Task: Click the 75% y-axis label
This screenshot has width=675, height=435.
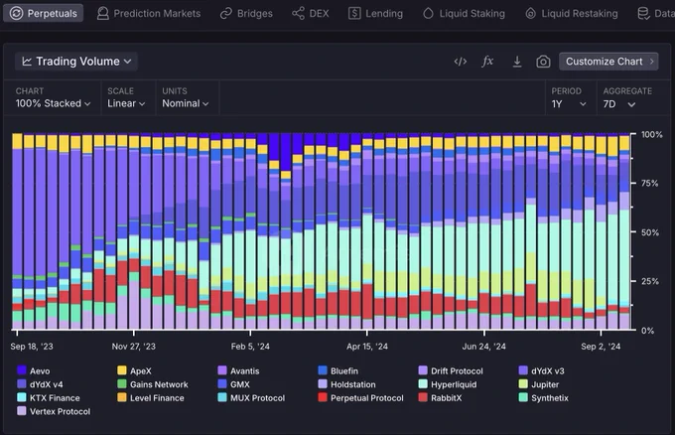Action: [x=650, y=184]
